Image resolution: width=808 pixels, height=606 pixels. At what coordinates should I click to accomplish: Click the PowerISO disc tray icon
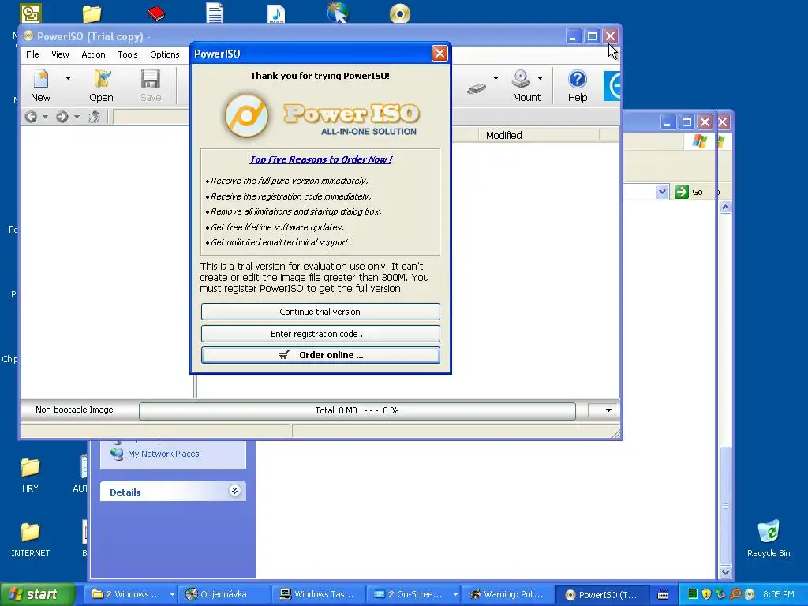[750, 594]
